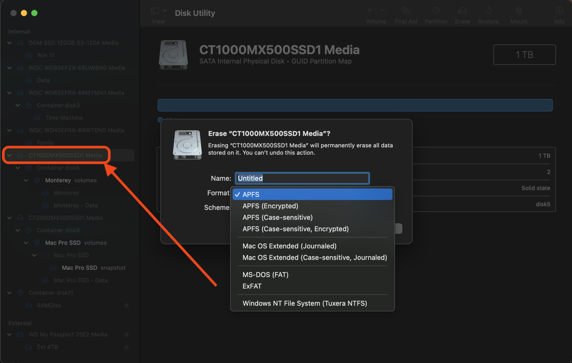Open the Info toolbar icon
Viewport: 572px width, 363px height.
click(x=559, y=11)
